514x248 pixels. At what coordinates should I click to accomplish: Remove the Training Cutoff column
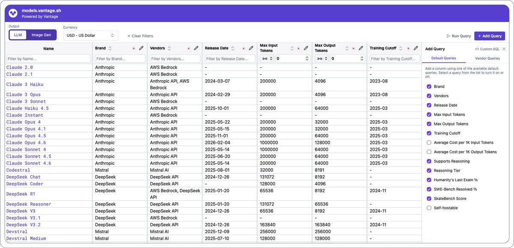click(x=408, y=48)
